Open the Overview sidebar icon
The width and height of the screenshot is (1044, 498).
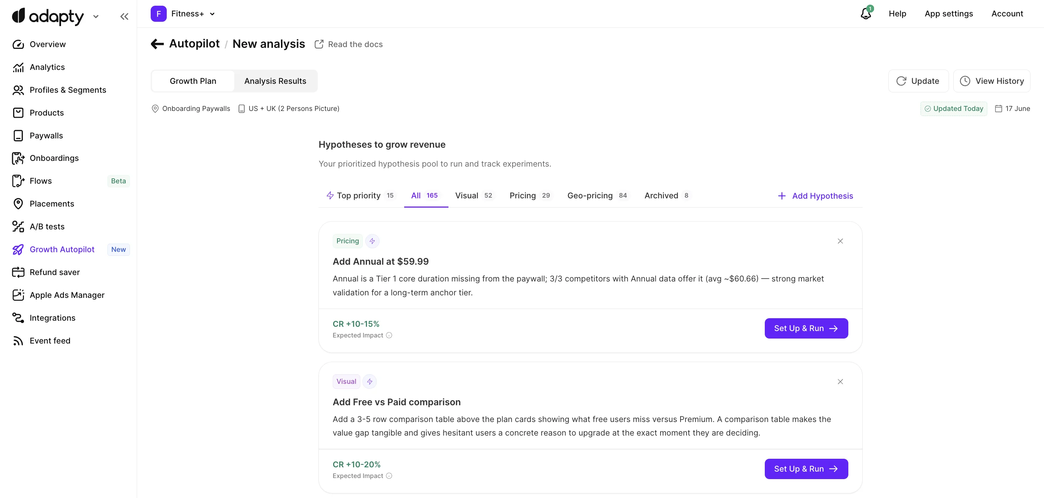tap(18, 44)
